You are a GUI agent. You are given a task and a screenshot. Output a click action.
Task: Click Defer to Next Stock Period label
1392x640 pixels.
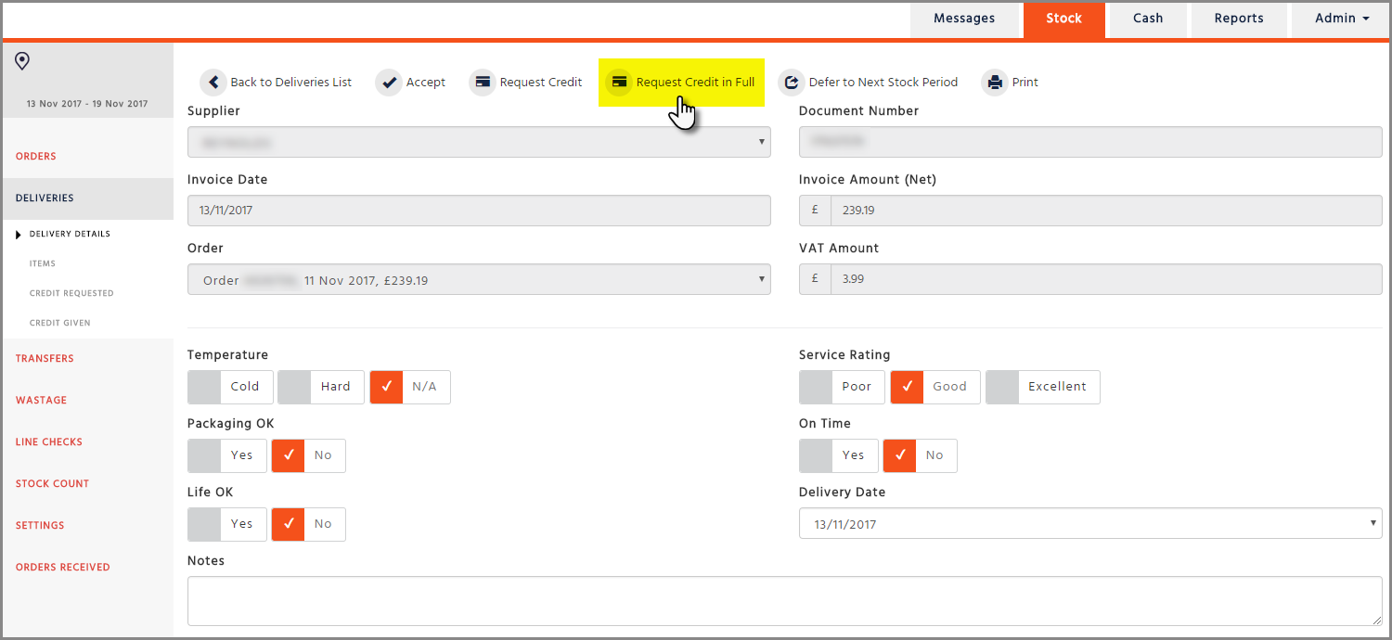pos(883,83)
